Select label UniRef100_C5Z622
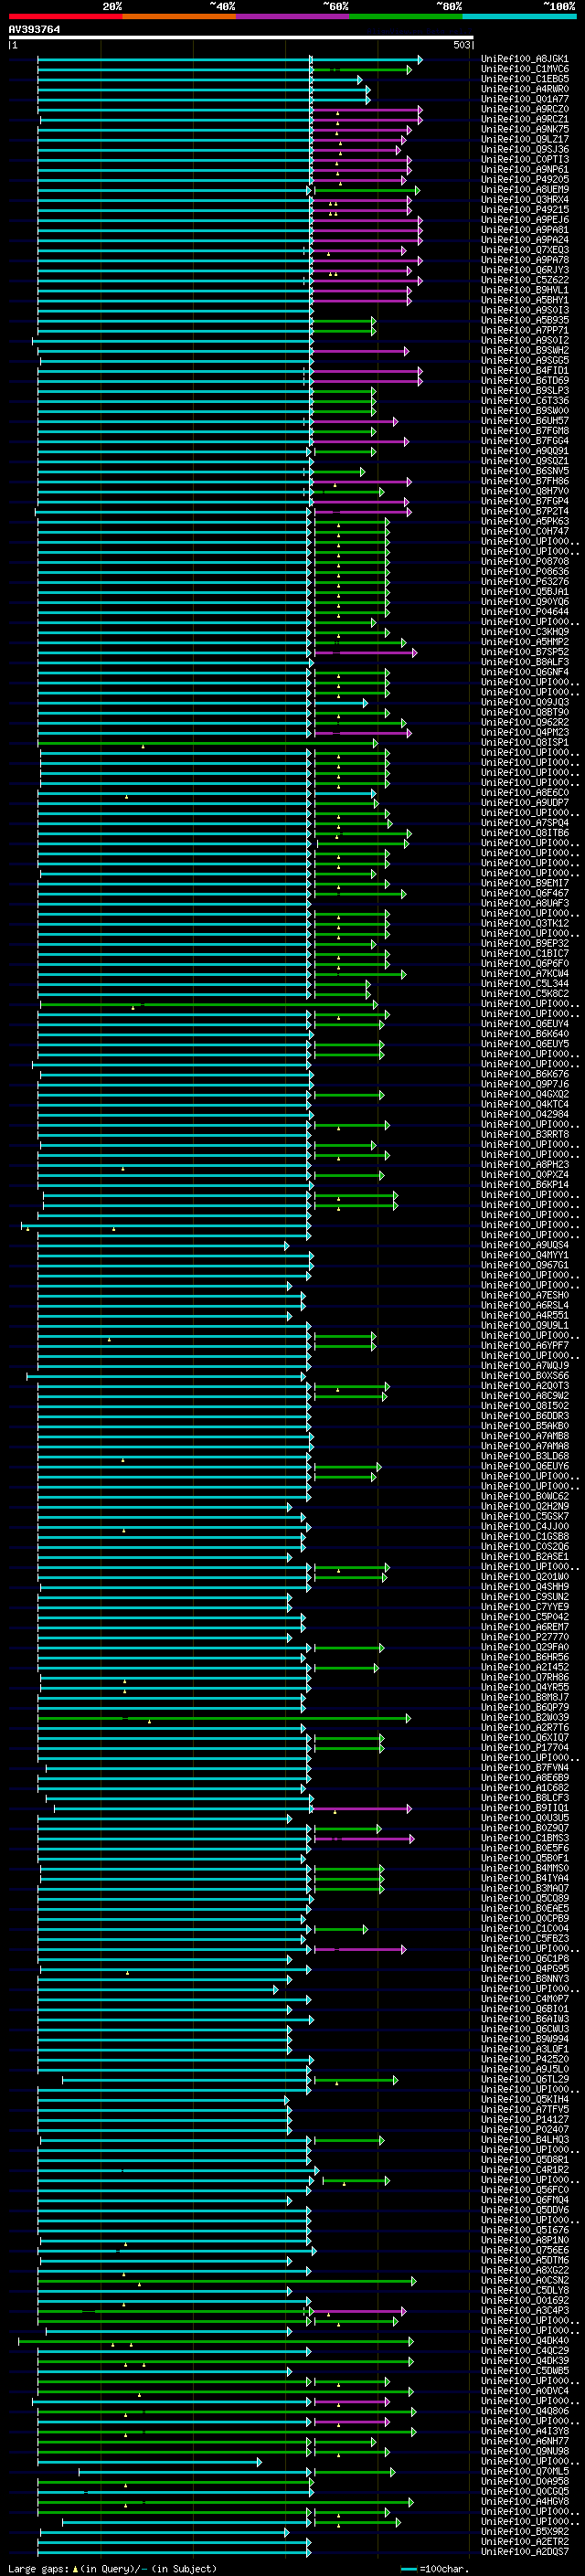The width and height of the screenshot is (585, 2576). [525, 280]
